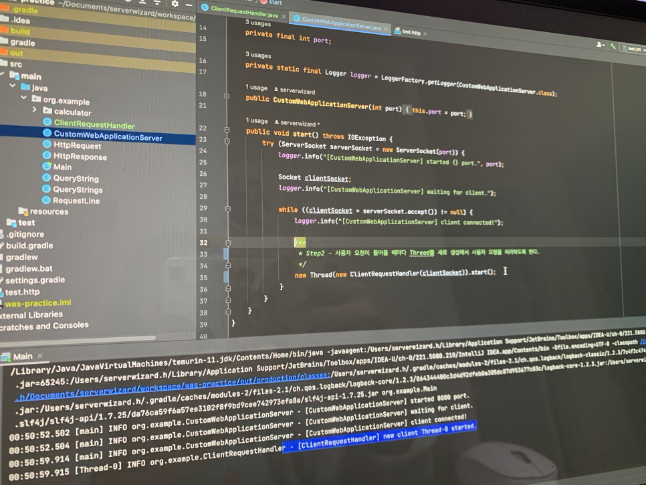This screenshot has width=646, height=485.
Task: Open the build.gradle file
Action: (29, 246)
